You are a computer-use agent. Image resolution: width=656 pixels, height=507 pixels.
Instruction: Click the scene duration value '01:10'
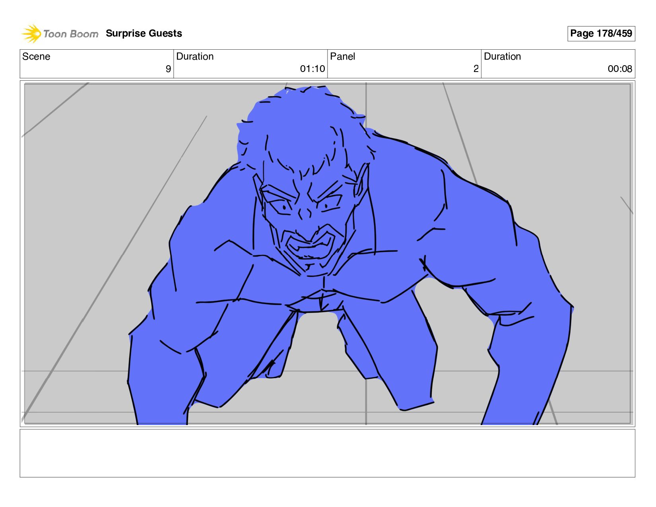tap(312, 69)
